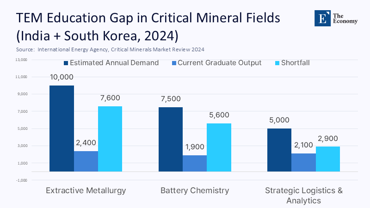
Task: Click the Estimated Annual Demand legend swatch
Action: tap(66, 63)
